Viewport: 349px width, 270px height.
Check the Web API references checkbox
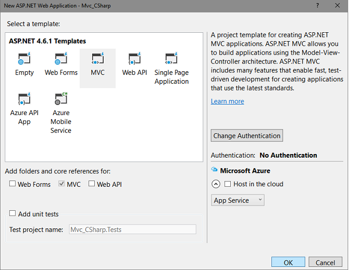92,184
